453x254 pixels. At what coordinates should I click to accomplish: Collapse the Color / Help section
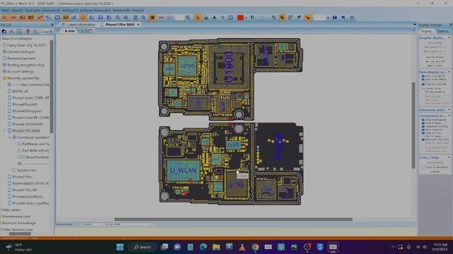tap(449, 157)
